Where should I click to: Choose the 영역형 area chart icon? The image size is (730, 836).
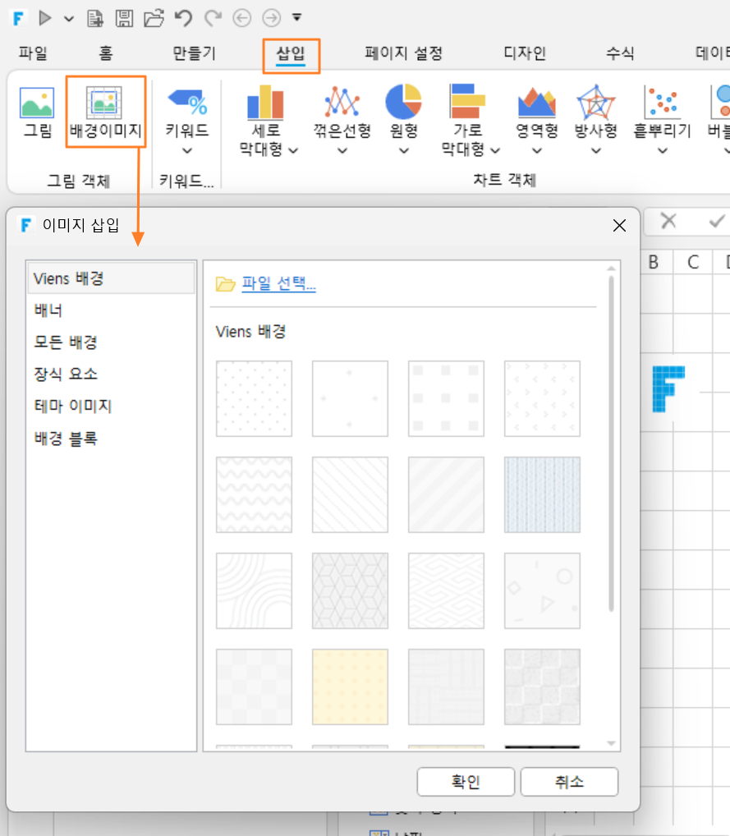[x=537, y=101]
